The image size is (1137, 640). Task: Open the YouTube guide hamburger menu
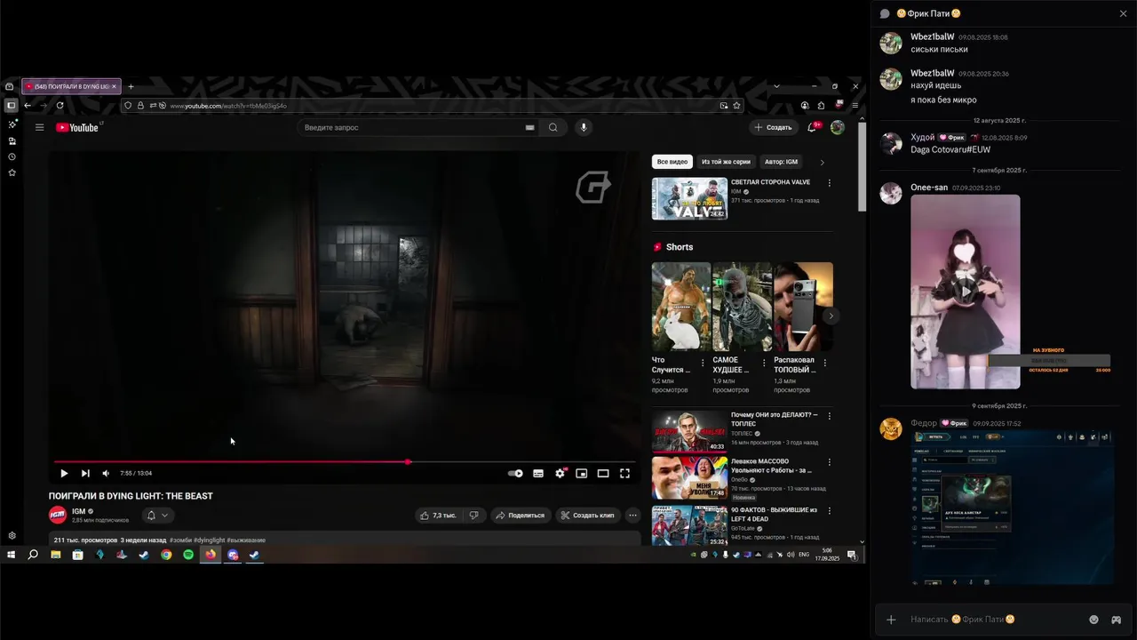39,127
